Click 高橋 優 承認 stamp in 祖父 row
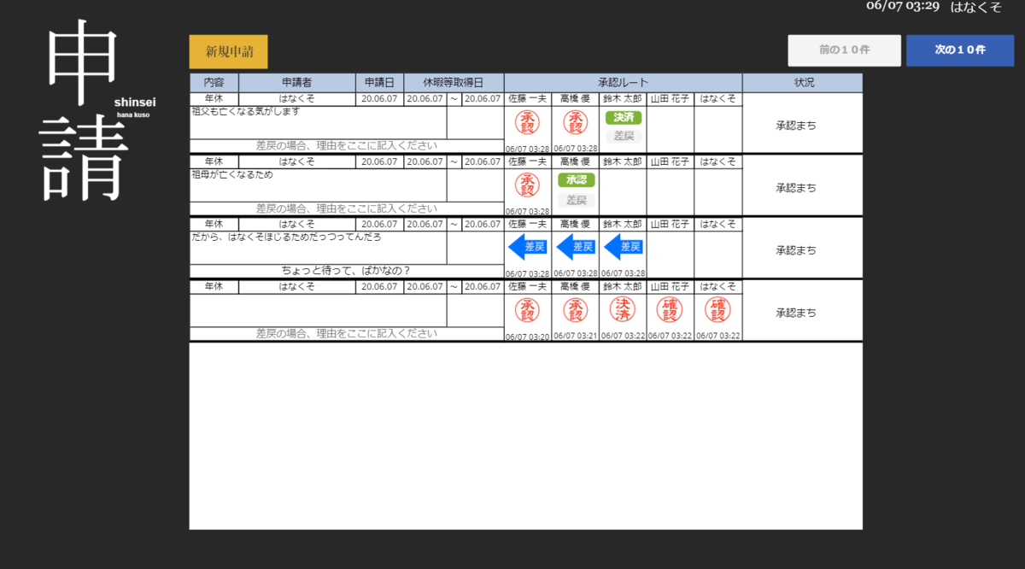The image size is (1025, 569). coord(576,123)
